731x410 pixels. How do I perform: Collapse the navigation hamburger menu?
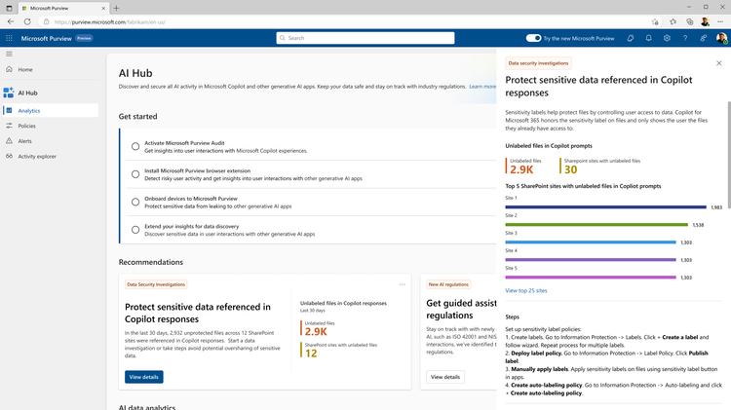9,54
